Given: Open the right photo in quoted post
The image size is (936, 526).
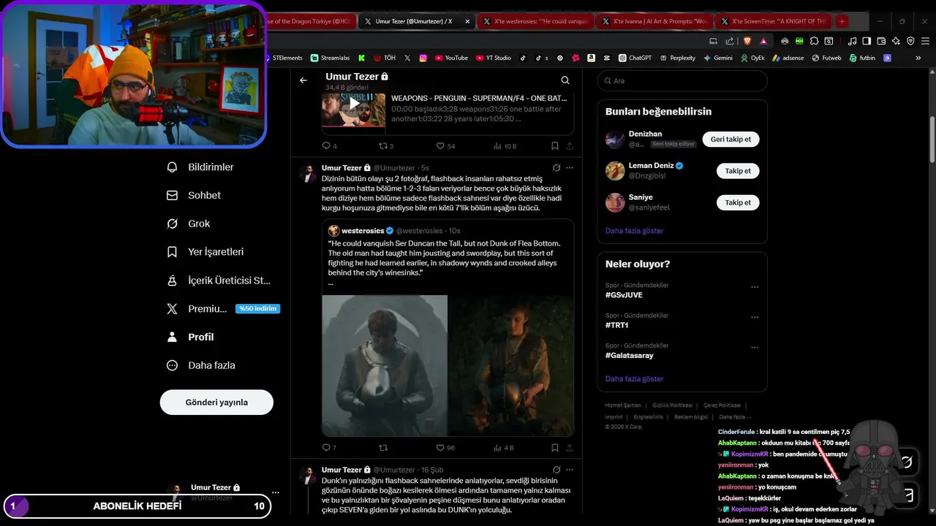Looking at the screenshot, I should [511, 365].
